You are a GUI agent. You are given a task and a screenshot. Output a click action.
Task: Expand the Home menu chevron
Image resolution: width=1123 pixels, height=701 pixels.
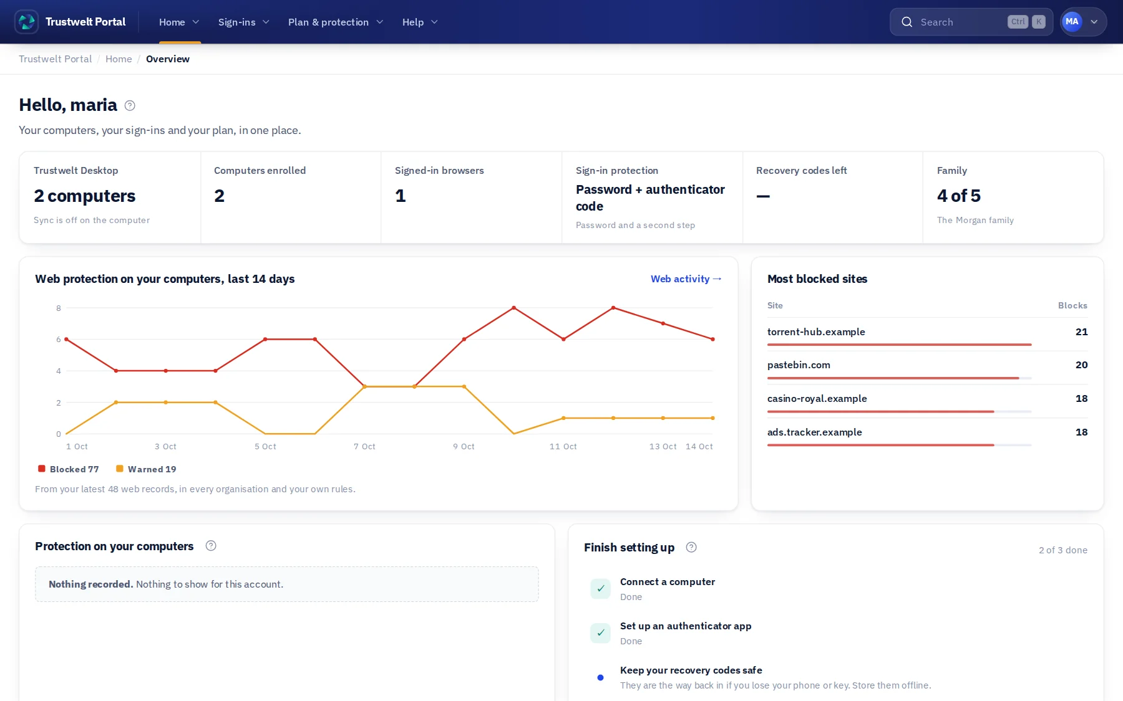(x=195, y=22)
